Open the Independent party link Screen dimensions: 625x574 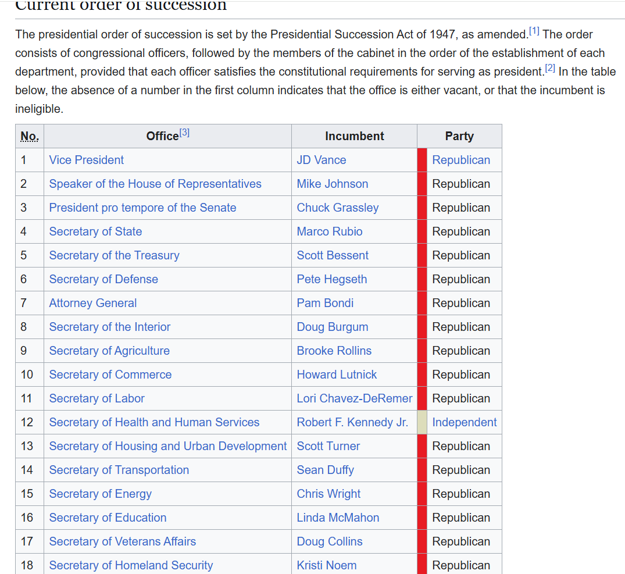465,422
